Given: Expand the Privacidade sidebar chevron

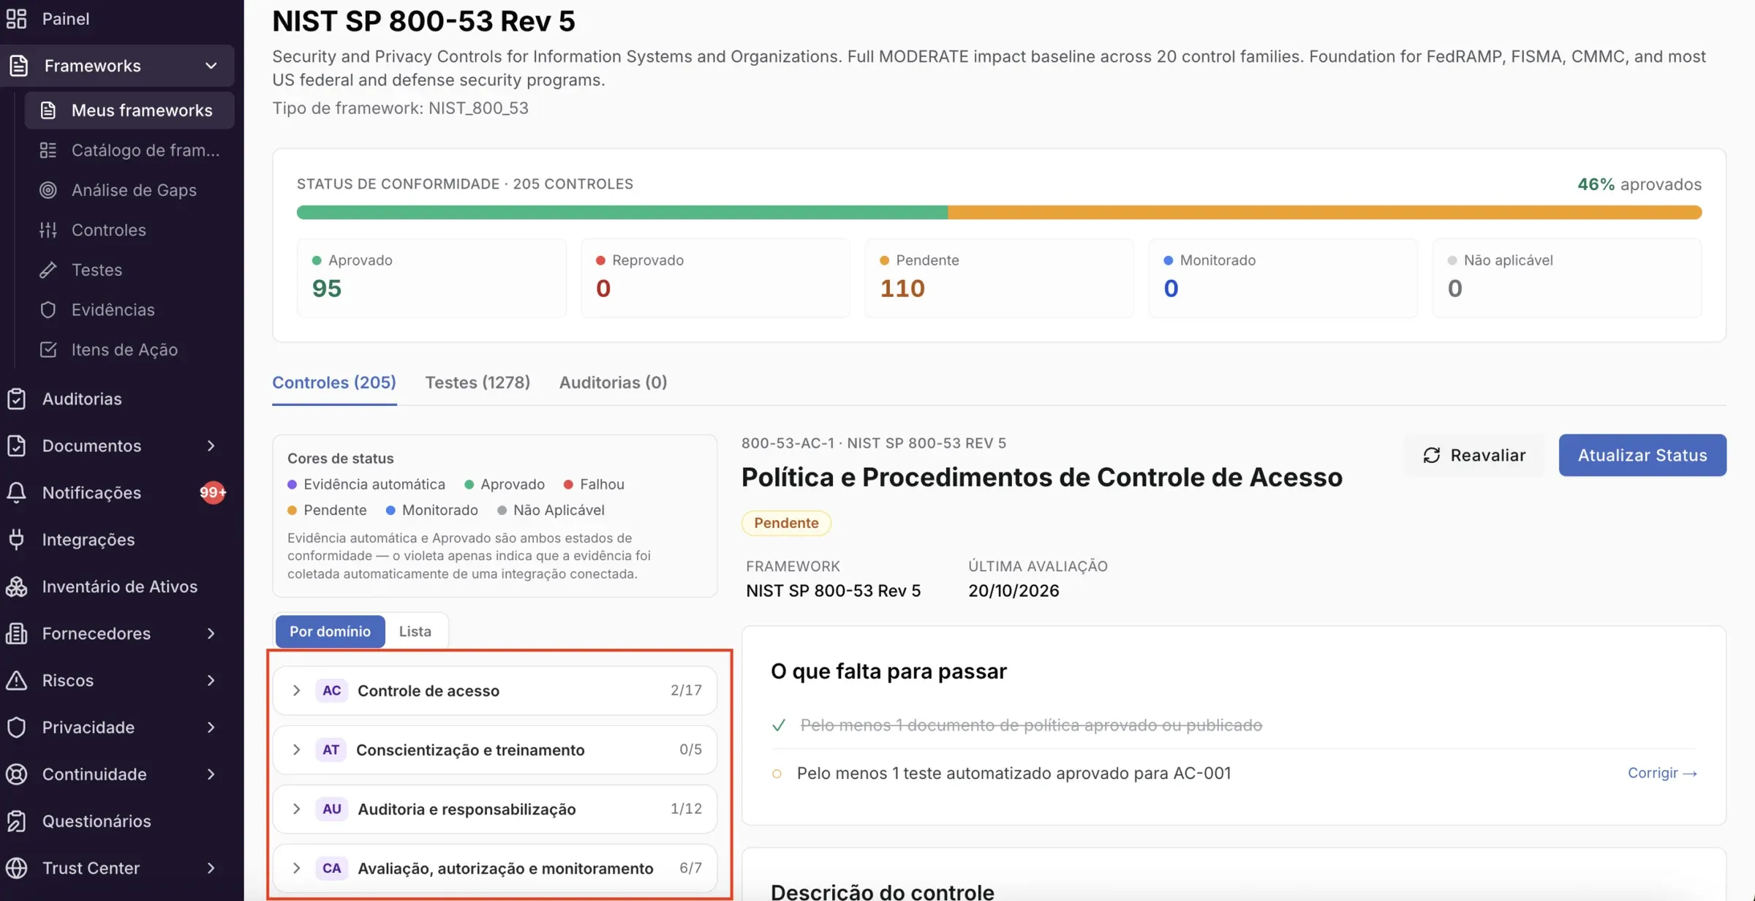Looking at the screenshot, I should (211, 727).
